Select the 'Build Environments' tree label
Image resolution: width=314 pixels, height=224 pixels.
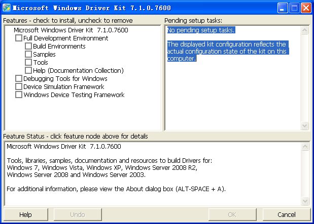59,46
